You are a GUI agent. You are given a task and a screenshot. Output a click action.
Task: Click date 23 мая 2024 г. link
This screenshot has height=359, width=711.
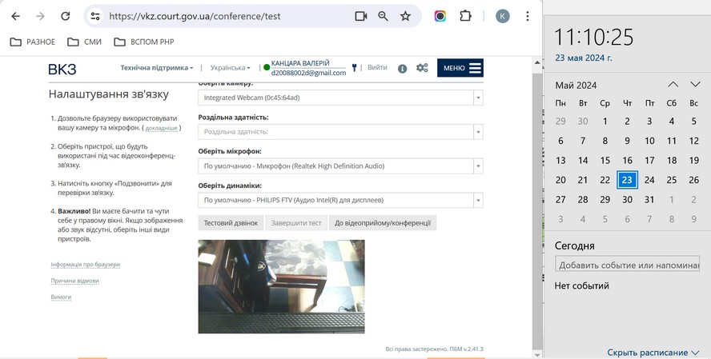click(583, 58)
